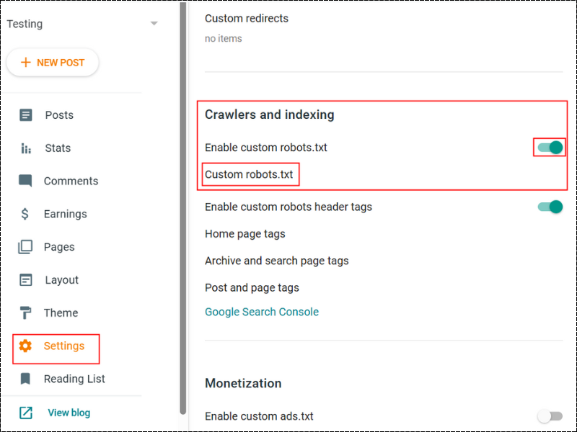The image size is (577, 432).
Task: Click the Layout icon
Action: click(x=26, y=279)
